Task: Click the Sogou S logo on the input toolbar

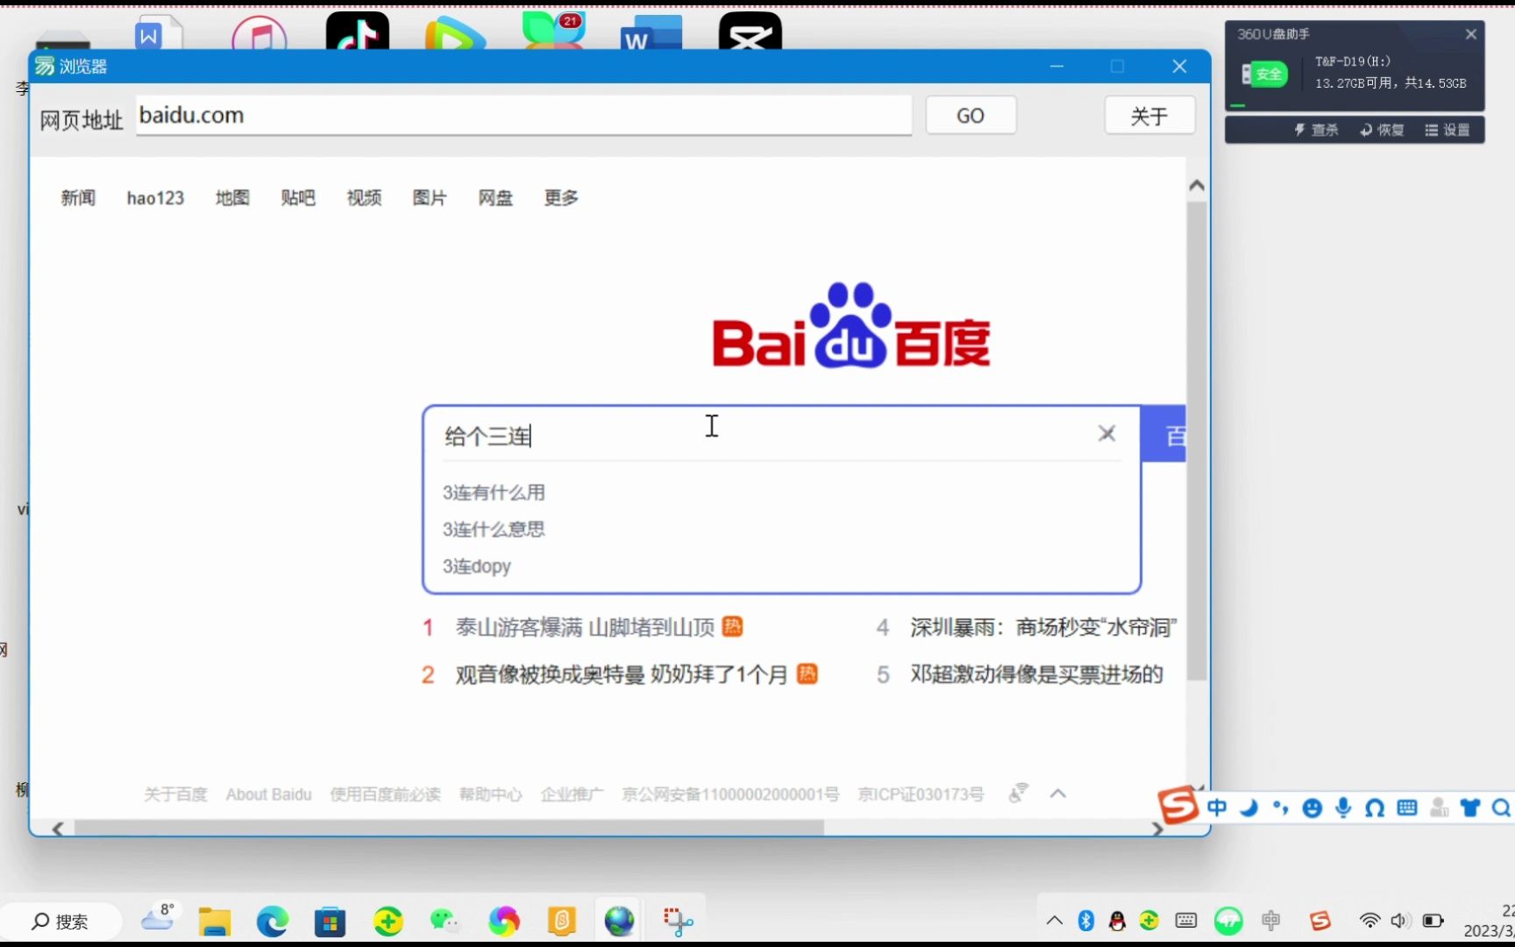Action: point(1177,805)
